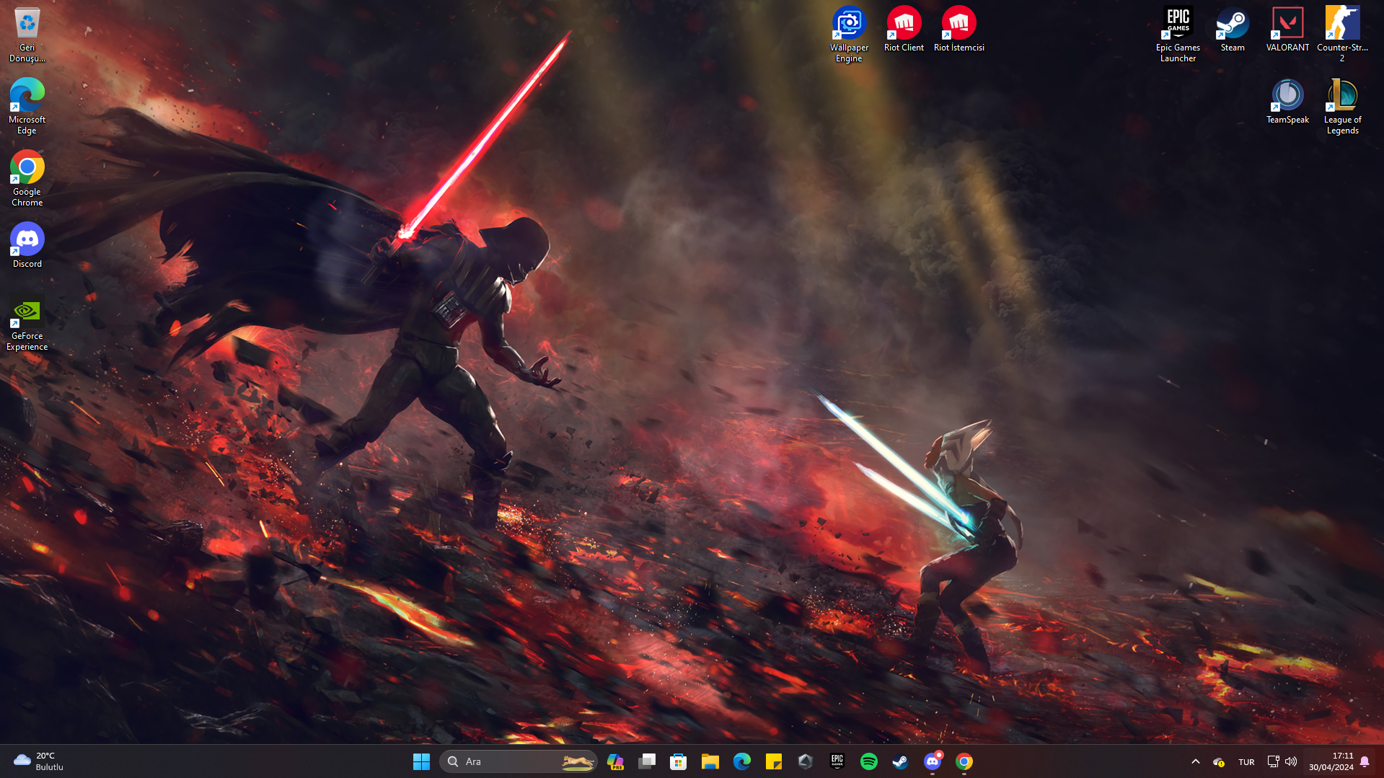
Task: Select the Epic Games Launcher desktop shortcut
Action: pos(1178,35)
